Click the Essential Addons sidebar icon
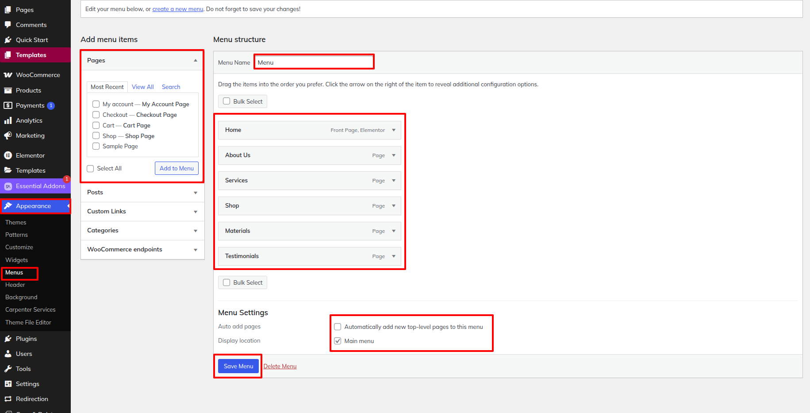Viewport: 810px width, 413px height. [8, 186]
